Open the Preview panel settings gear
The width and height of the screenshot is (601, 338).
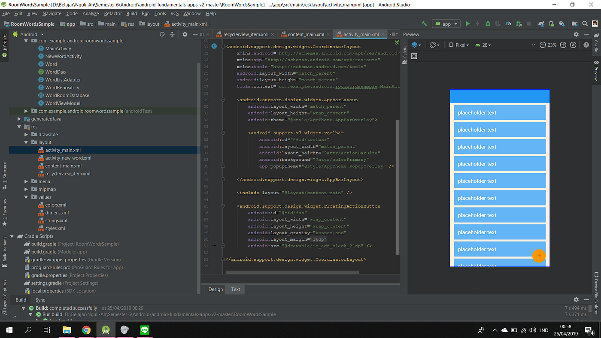576,34
